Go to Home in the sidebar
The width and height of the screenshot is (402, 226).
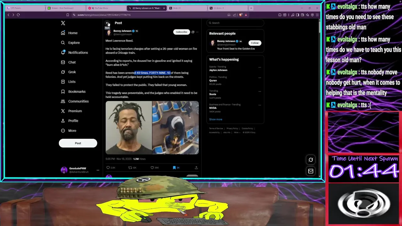69,33
